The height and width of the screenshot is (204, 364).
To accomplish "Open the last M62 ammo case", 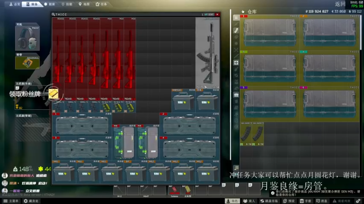I will (x=207, y=172).
